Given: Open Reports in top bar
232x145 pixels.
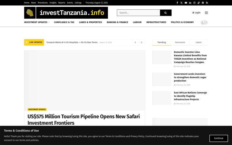Looking at the screenshot, I should [x=62, y=3].
